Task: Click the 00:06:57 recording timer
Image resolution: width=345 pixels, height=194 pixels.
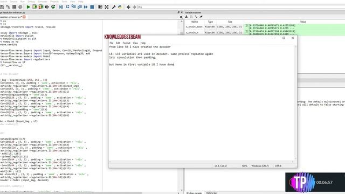Action: 325,182
